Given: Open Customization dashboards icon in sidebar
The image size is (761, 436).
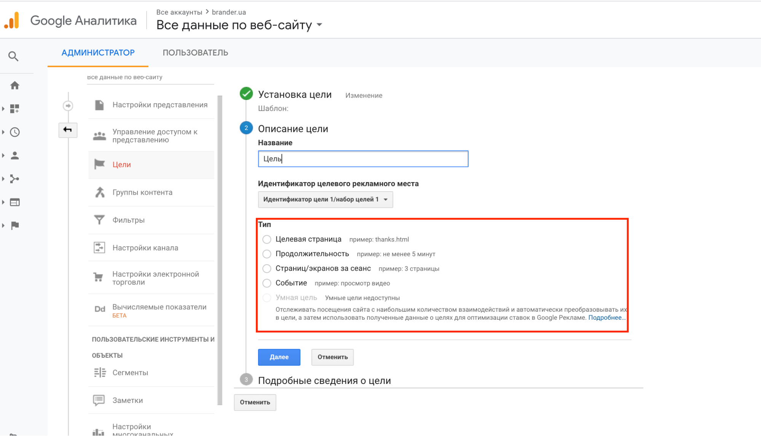Looking at the screenshot, I should 15,109.
